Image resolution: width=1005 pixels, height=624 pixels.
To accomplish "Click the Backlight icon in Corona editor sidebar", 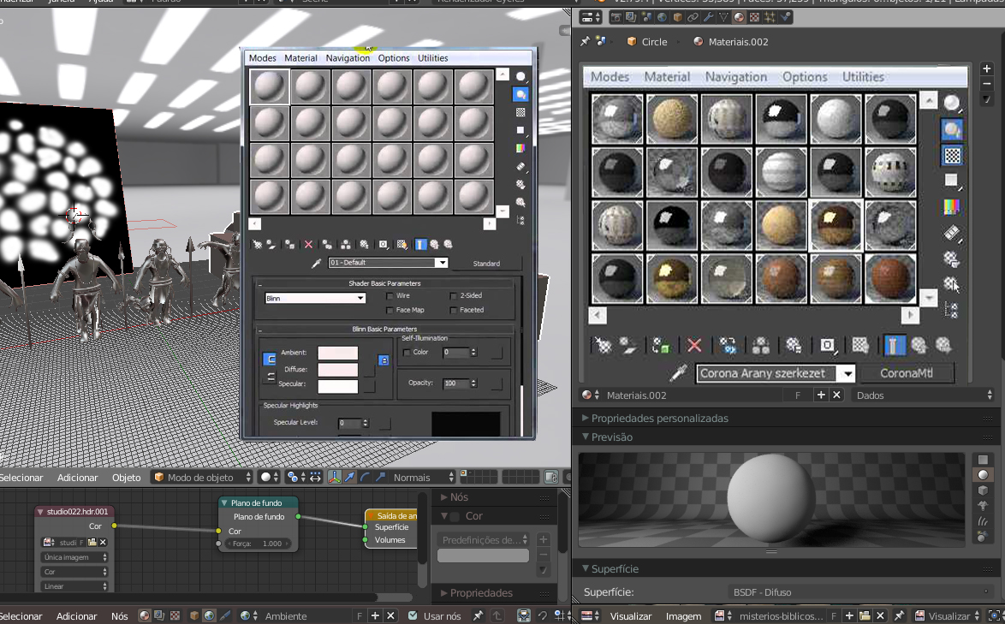I will pyautogui.click(x=952, y=129).
